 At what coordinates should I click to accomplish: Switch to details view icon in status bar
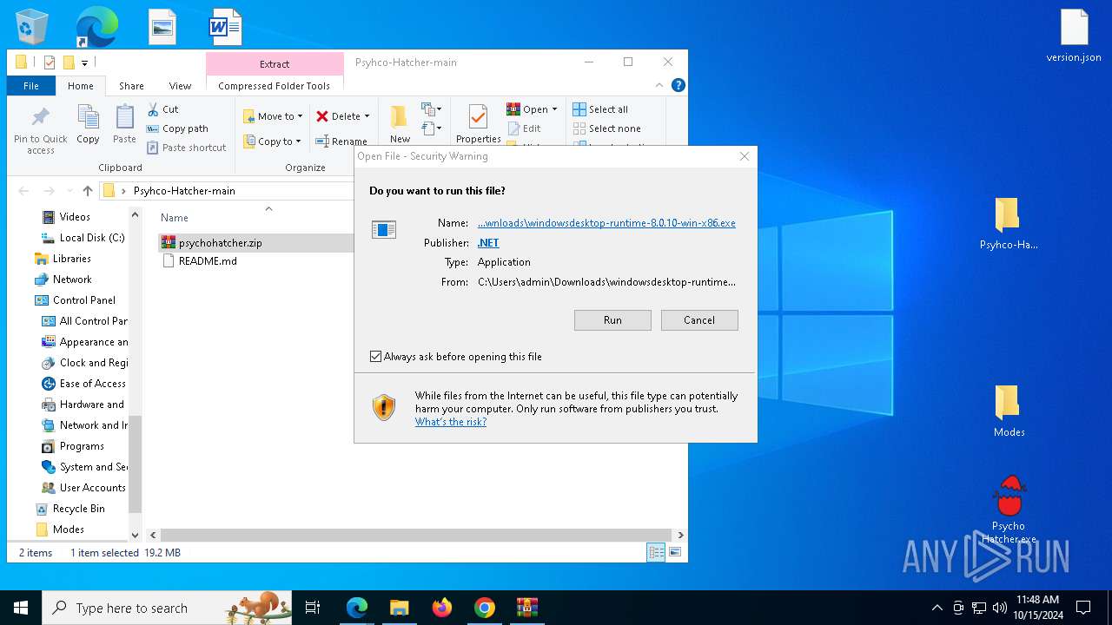(656, 552)
